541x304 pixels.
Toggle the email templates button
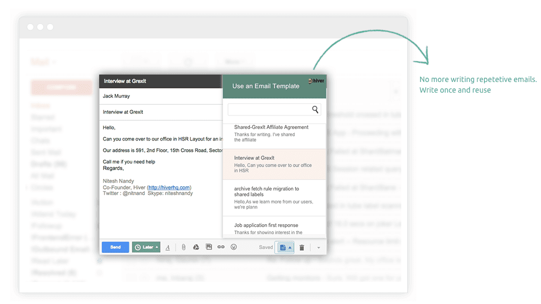point(285,248)
